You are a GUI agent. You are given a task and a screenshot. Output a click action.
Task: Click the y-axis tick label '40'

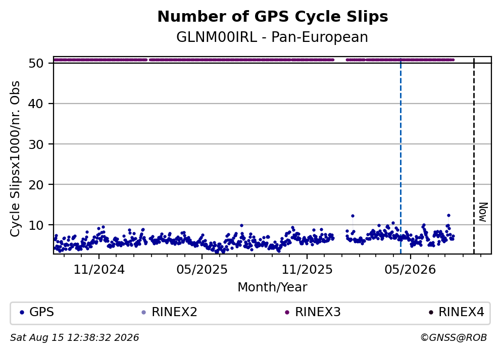coord(36,104)
